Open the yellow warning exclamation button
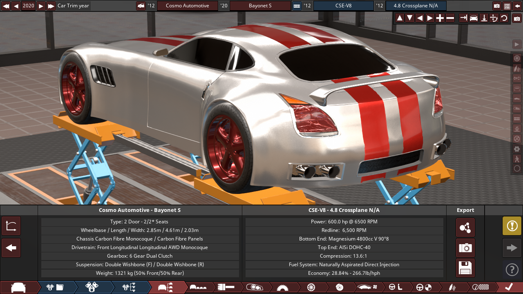Screen dimensions: 523x294 (512, 226)
